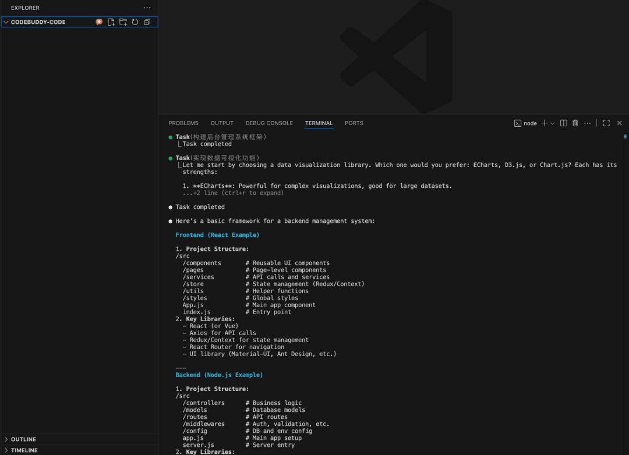629x455 pixels.
Task: Open Explorer views and more actions menu
Action: tap(147, 8)
